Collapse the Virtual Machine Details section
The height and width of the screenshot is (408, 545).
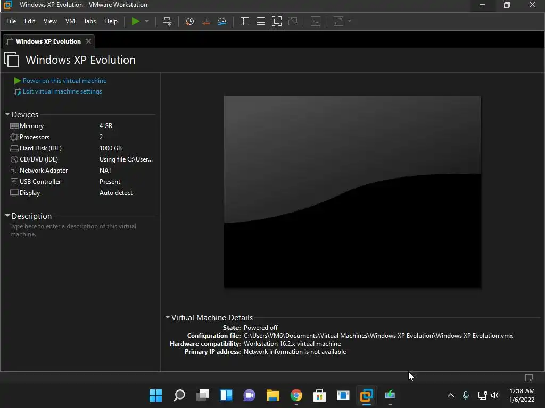(168, 317)
